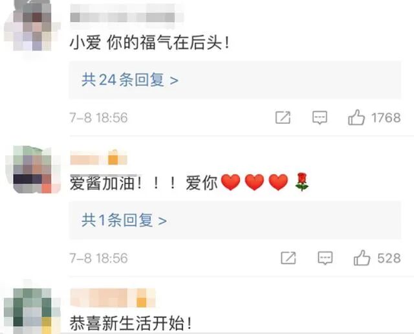Open the second commenter's avatar
The width and height of the screenshot is (414, 334).
point(33,169)
